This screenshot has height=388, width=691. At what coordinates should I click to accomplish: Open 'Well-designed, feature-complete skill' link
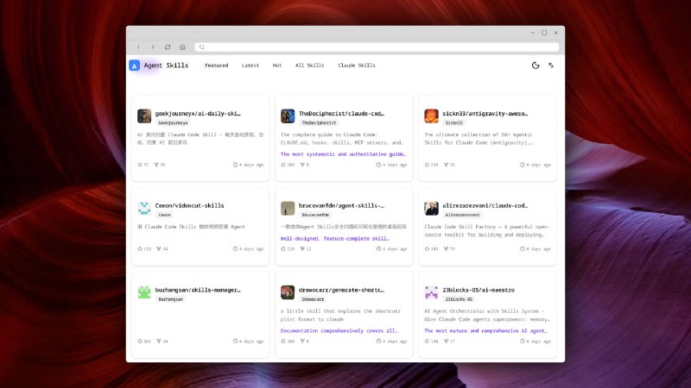click(x=335, y=239)
